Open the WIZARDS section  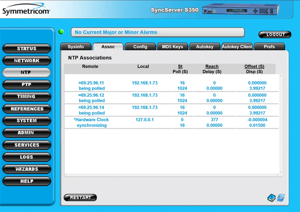tap(27, 169)
